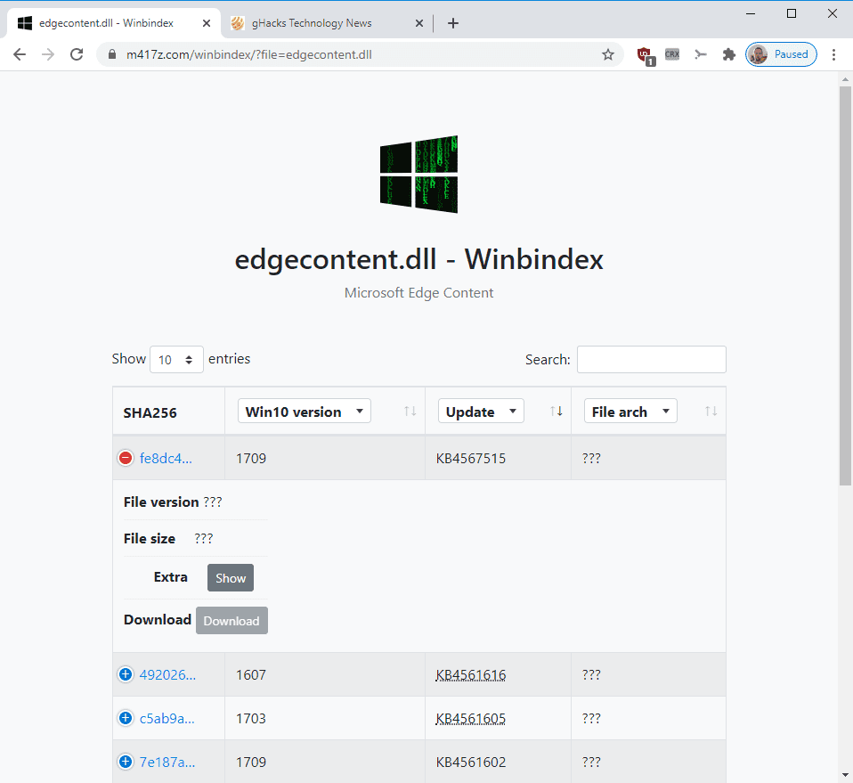The height and width of the screenshot is (783, 853).
Task: Click the KB4561605 update entry
Action: [x=470, y=718]
